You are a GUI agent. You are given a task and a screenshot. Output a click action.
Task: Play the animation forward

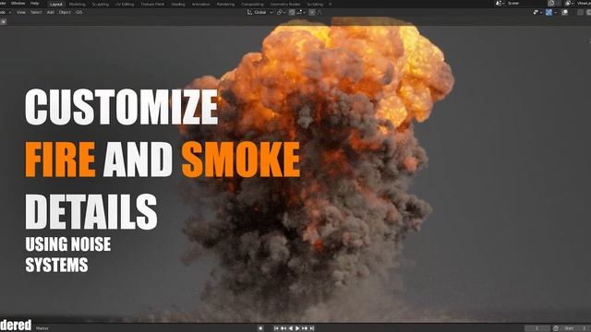click(x=297, y=328)
